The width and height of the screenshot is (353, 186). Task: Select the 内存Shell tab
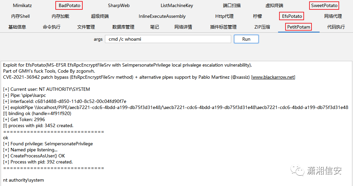click(21, 16)
